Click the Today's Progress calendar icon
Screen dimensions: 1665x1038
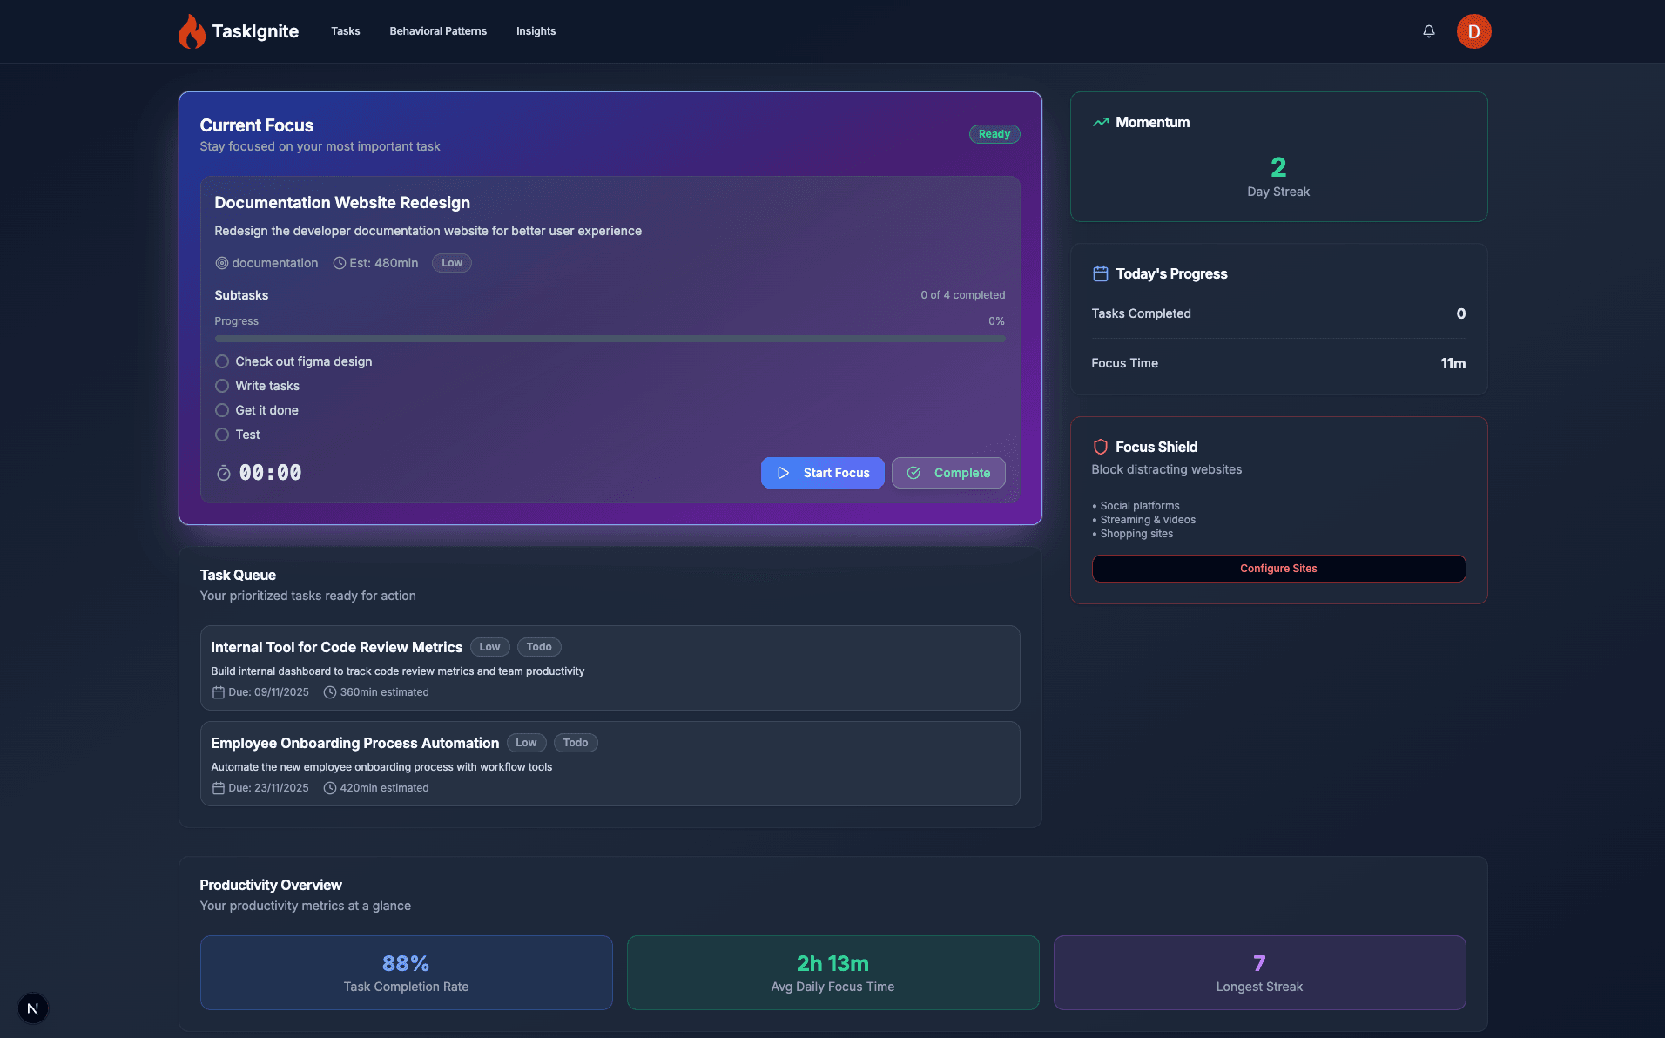pos(1100,273)
